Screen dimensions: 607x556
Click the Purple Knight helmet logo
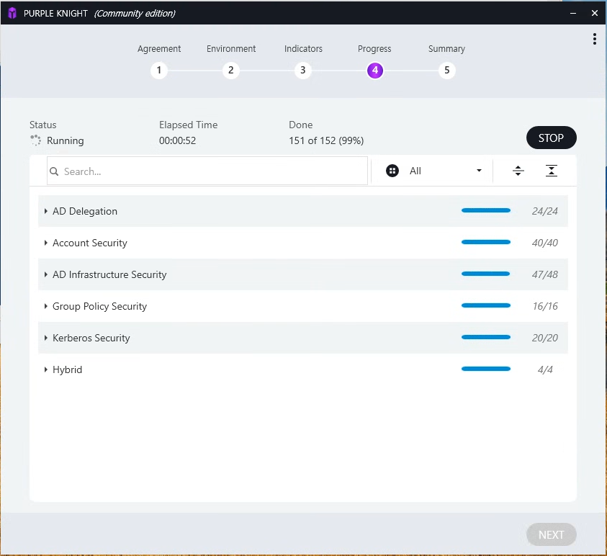(x=12, y=13)
